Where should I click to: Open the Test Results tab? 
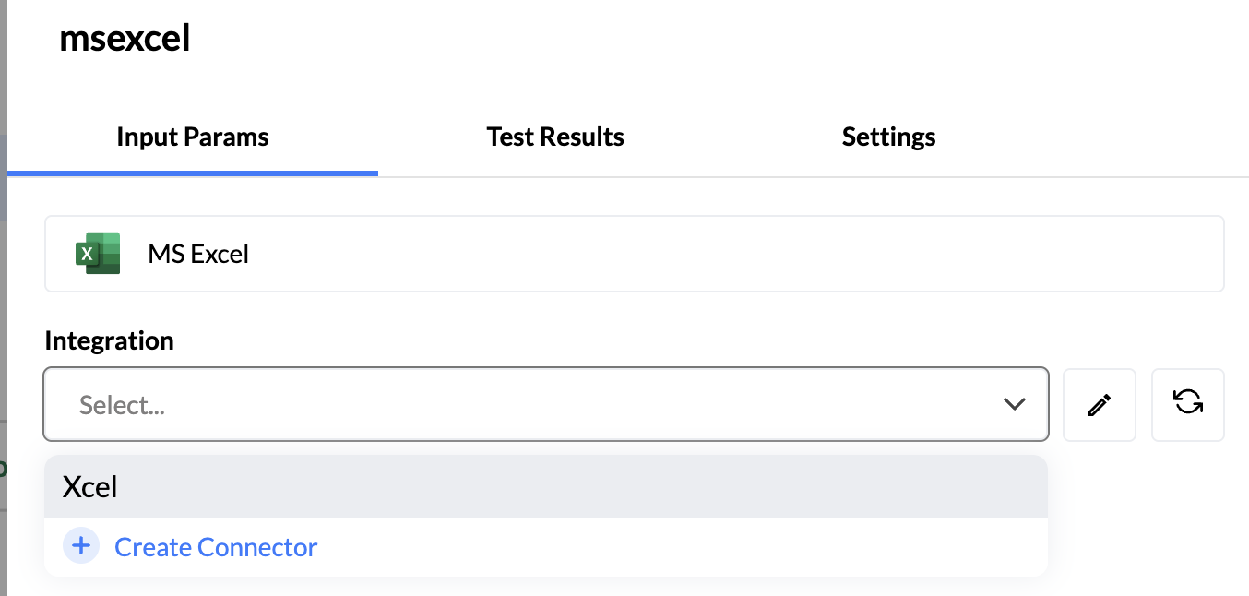tap(555, 137)
